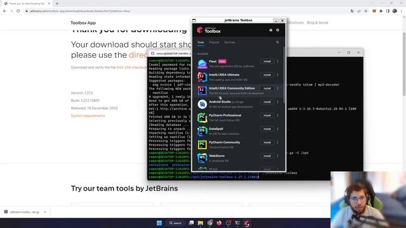This screenshot has height=228, width=406.
Task: Open a new Chrome tab
Action: [57, 4]
